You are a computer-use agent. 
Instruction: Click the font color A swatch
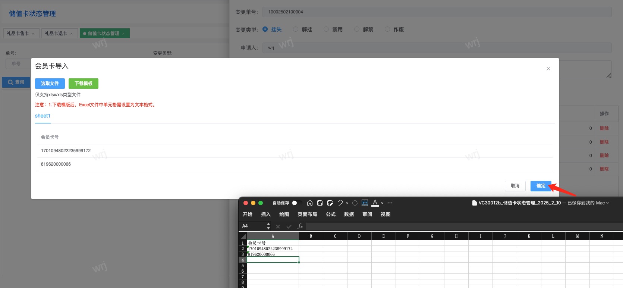(x=375, y=203)
